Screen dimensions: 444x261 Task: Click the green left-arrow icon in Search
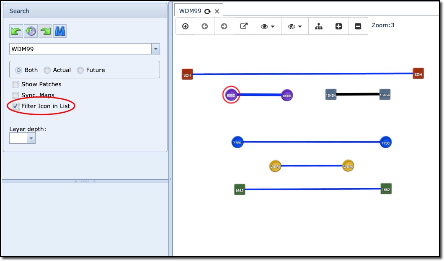tap(16, 31)
